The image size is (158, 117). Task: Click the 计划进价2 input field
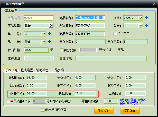coord(85,78)
